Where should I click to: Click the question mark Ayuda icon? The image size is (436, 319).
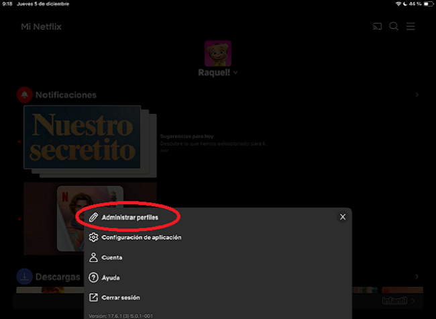click(94, 277)
